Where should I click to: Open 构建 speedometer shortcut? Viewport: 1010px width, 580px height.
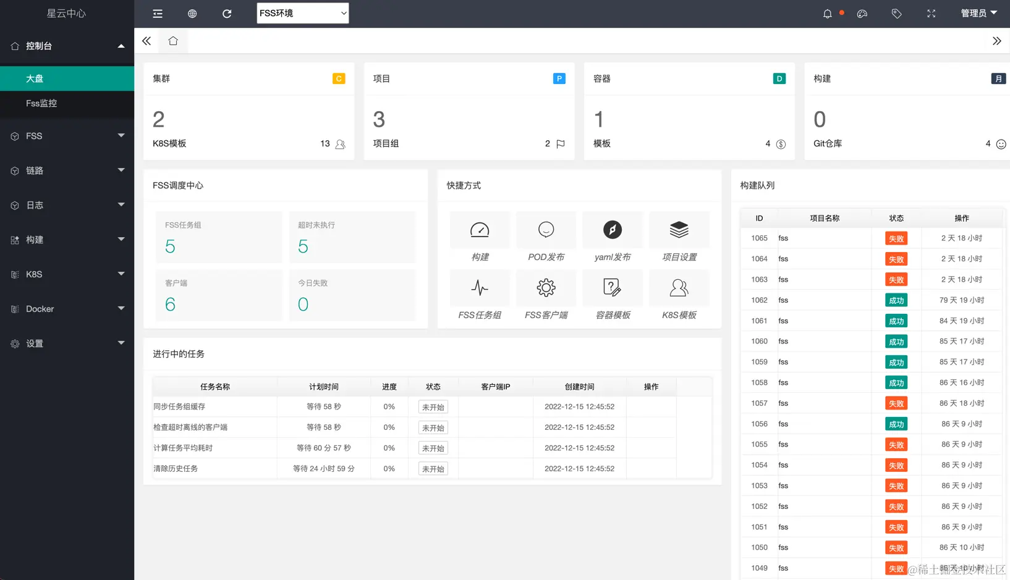[x=480, y=230]
